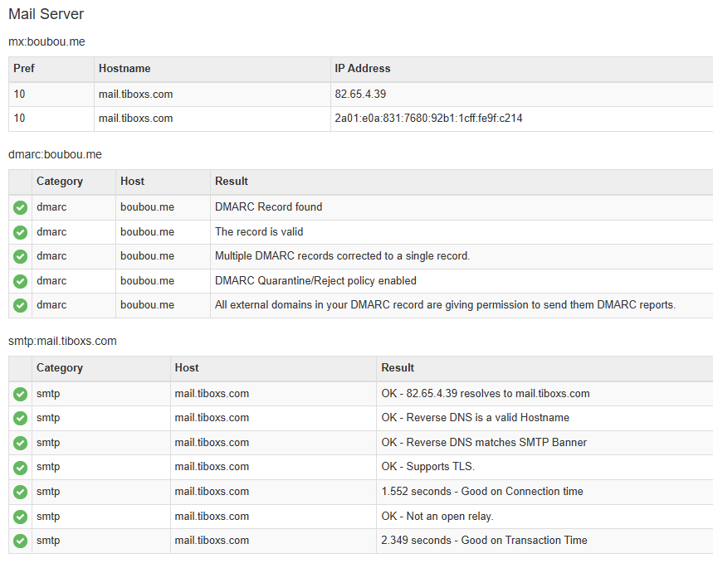The image size is (713, 568).
Task: Click check icon for 'Good on Transaction Time'
Action: (21, 541)
